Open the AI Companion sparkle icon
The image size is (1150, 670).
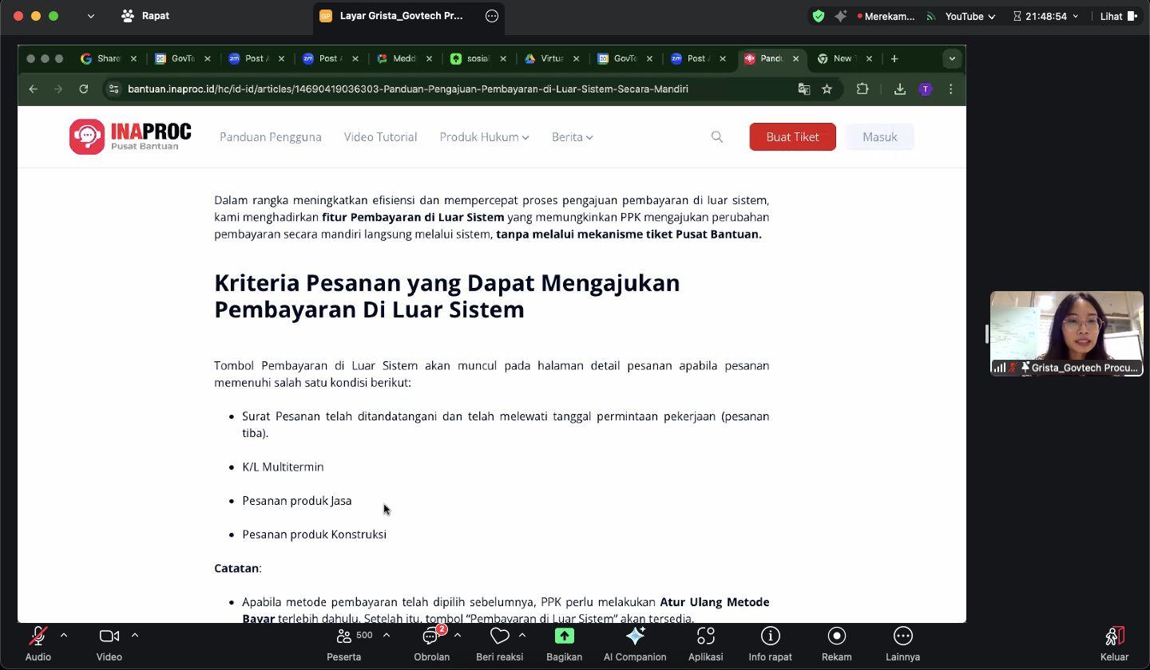pos(635,636)
